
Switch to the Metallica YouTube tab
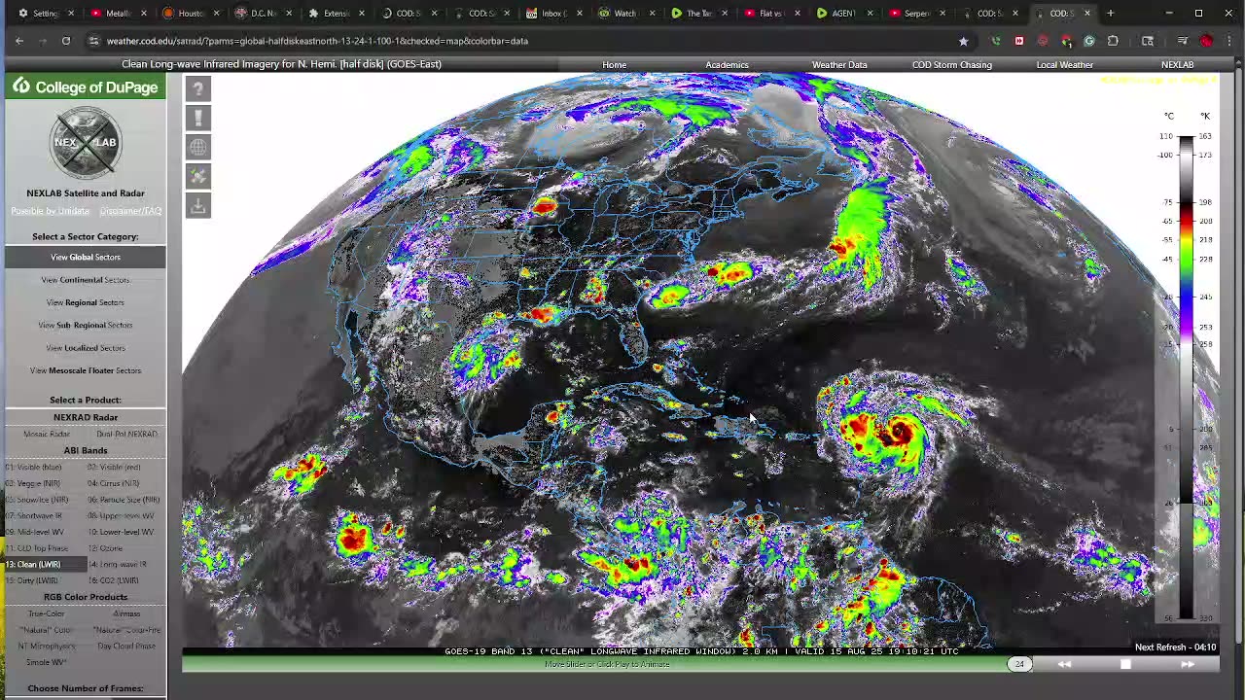tap(112, 13)
